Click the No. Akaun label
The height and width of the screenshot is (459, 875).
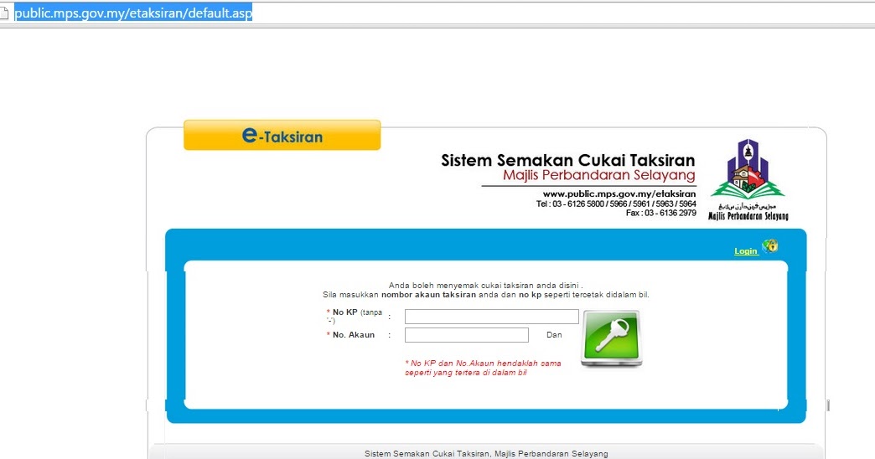coord(350,335)
